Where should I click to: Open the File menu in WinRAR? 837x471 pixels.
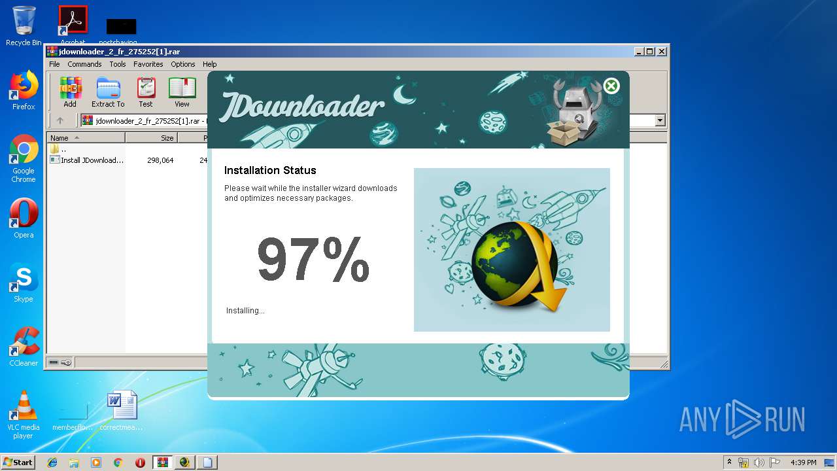54,64
